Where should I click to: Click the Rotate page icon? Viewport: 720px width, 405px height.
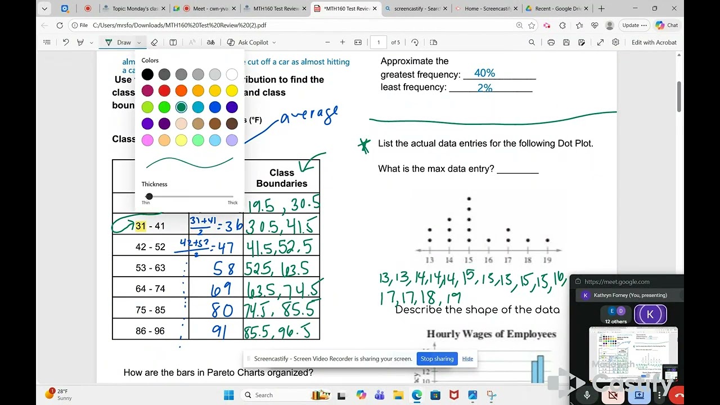tap(415, 42)
